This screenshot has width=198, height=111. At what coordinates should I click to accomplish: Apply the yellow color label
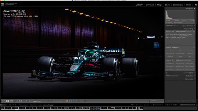[x=67, y=101]
